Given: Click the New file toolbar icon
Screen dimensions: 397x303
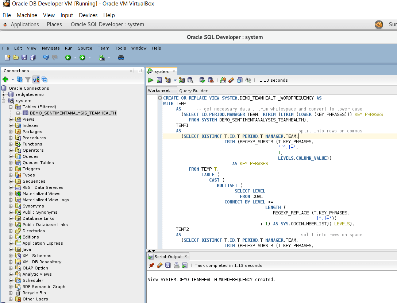Looking at the screenshot, I should click(x=7, y=57).
